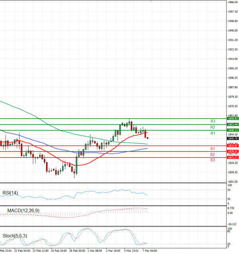Click the 28 Feb 00:00 time label
The width and height of the screenshot is (239, 254).
tap(77, 251)
